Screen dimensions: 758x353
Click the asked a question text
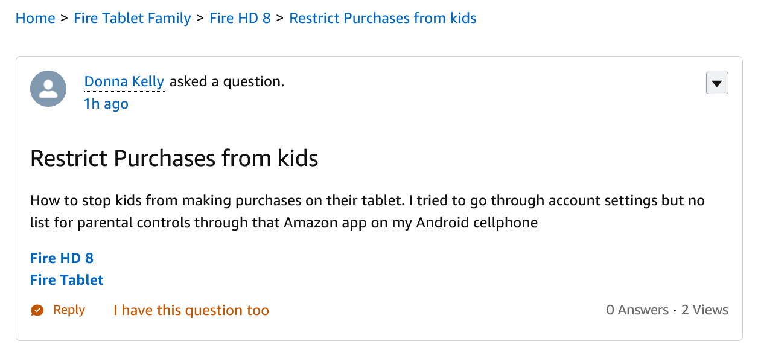click(226, 81)
